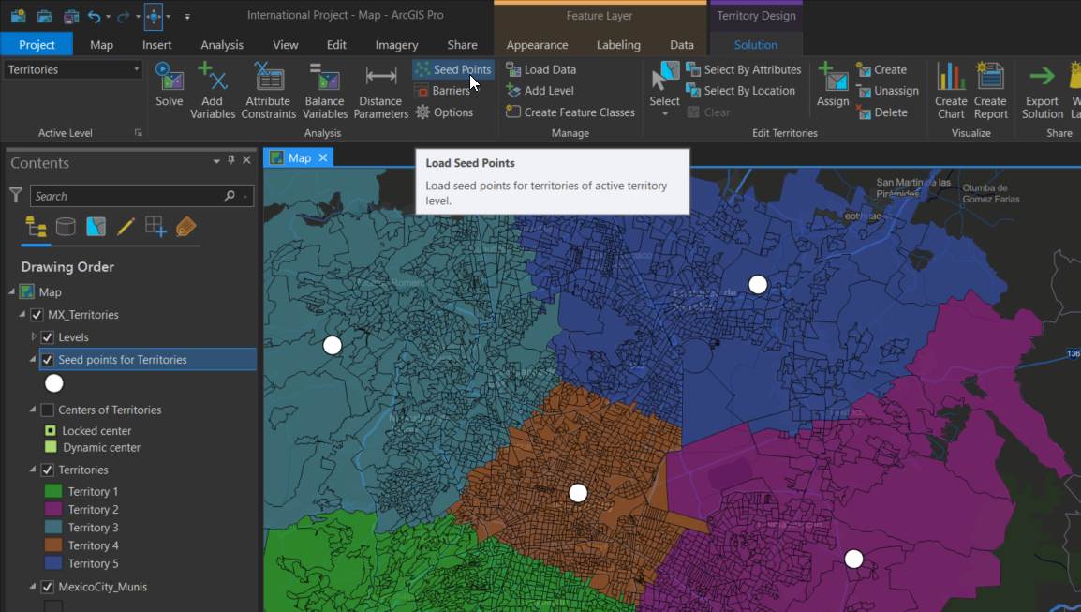This screenshot has width=1081, height=612.
Task: Close the Map view tab
Action: pos(322,158)
